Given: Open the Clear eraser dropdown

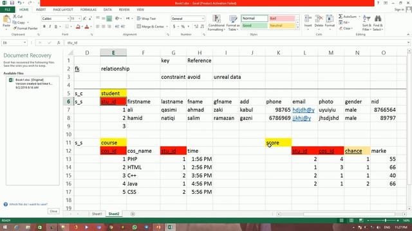Looking at the screenshot, I should [x=346, y=28].
